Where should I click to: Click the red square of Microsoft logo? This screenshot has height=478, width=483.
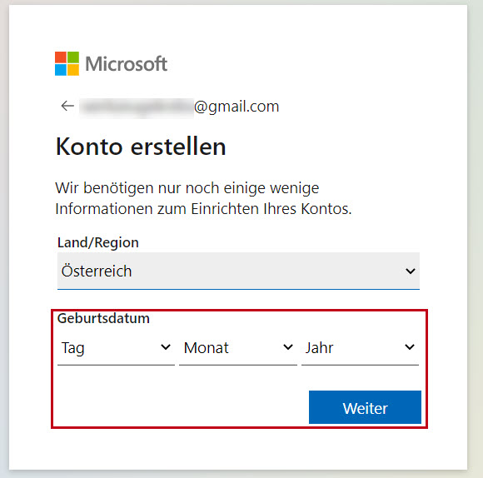tap(61, 57)
